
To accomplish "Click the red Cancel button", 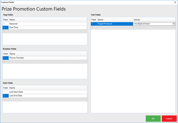I will [169, 119].
